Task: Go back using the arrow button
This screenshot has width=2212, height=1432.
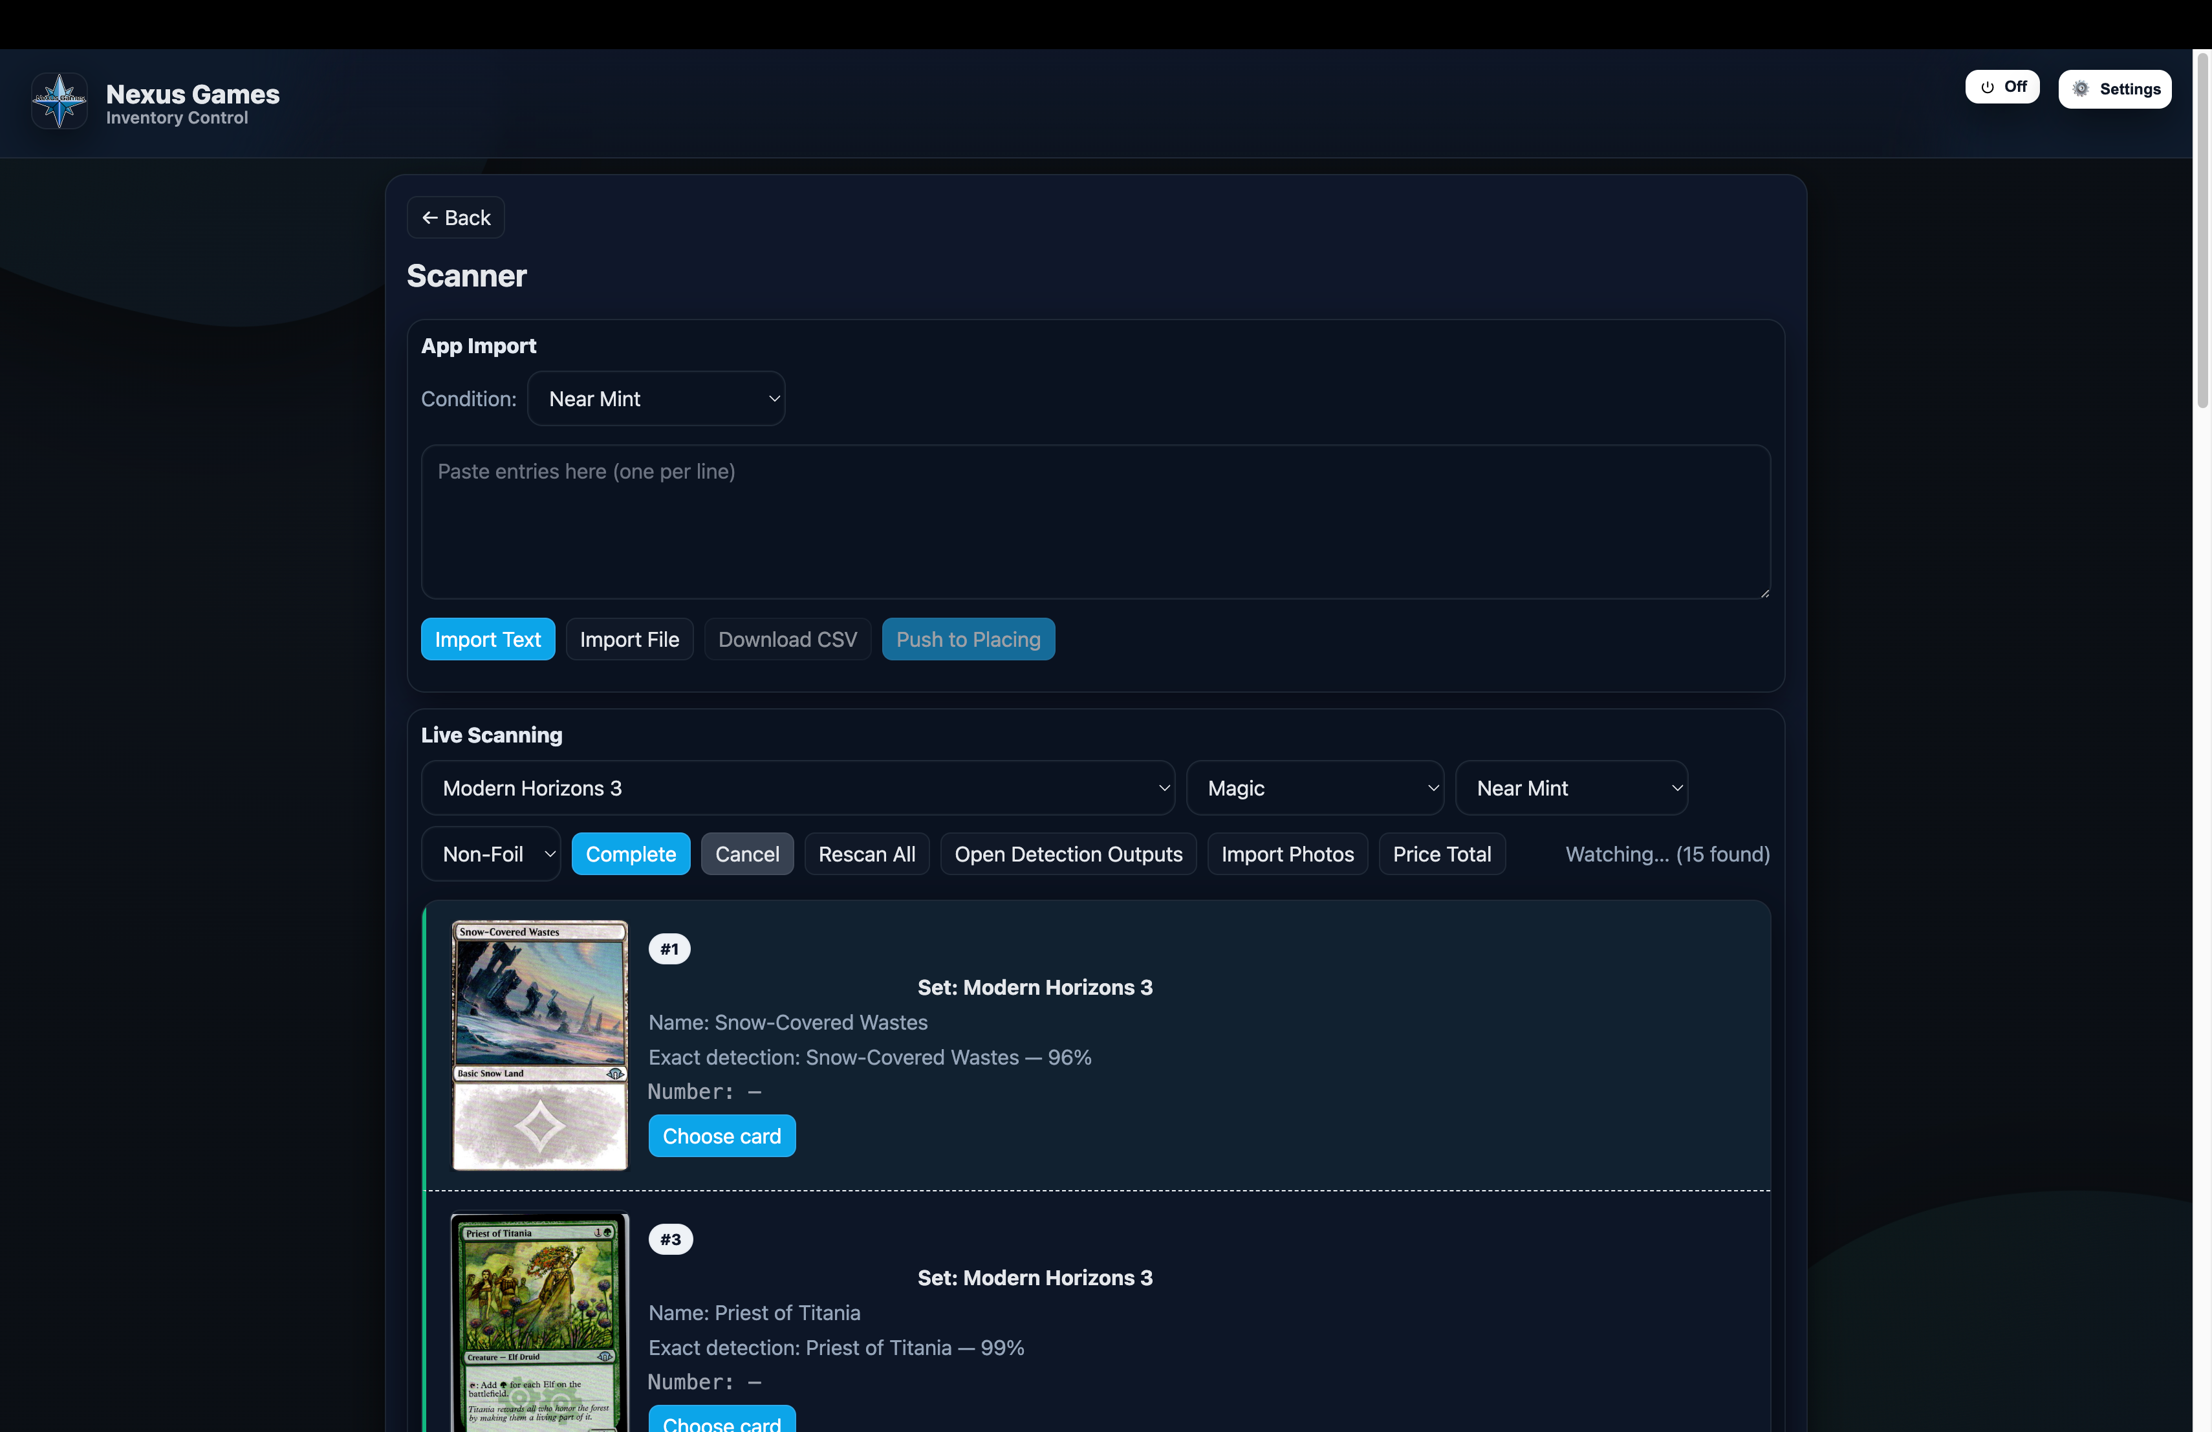Action: coord(455,217)
